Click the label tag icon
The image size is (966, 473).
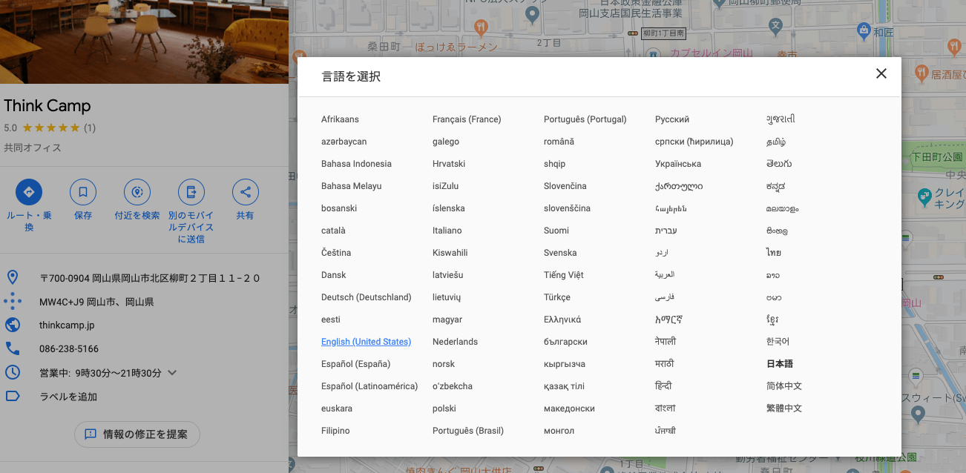(13, 396)
